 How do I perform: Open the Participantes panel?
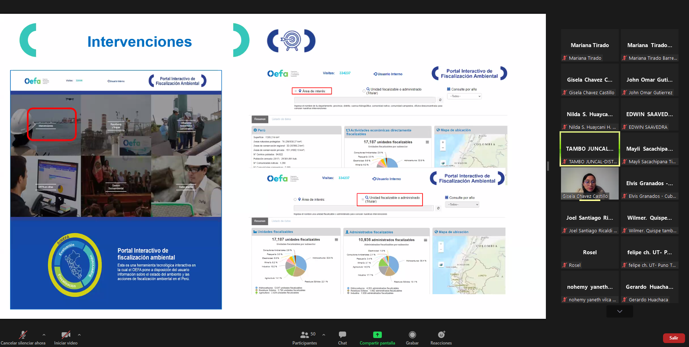305,338
